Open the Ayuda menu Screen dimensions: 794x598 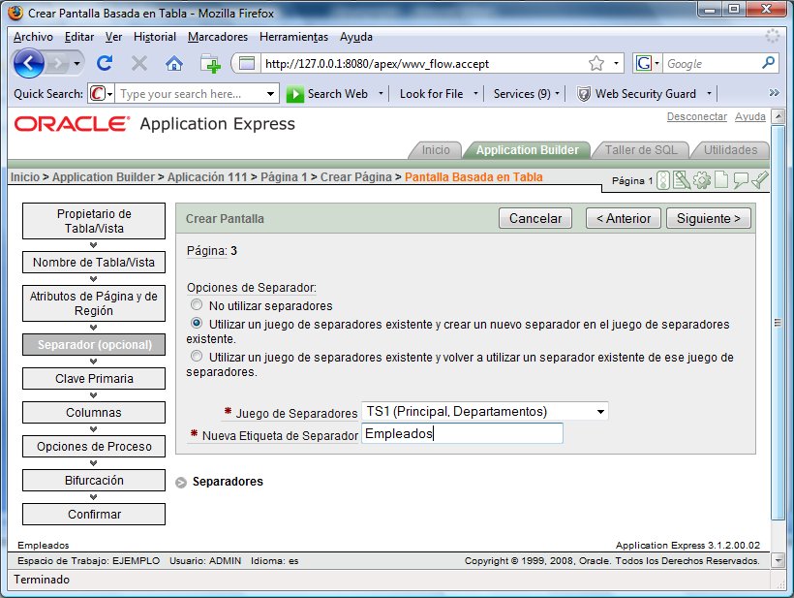point(356,37)
